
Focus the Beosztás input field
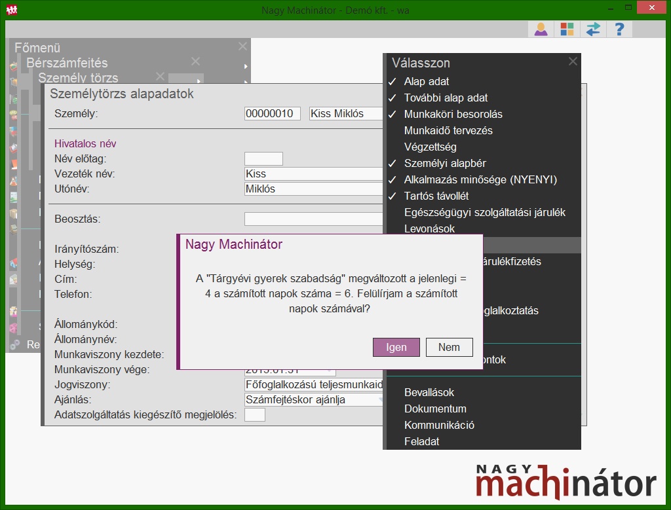pos(314,219)
